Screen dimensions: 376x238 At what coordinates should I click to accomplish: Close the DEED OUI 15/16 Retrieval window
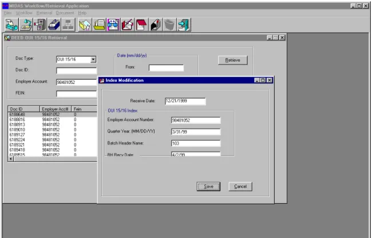(282, 38)
